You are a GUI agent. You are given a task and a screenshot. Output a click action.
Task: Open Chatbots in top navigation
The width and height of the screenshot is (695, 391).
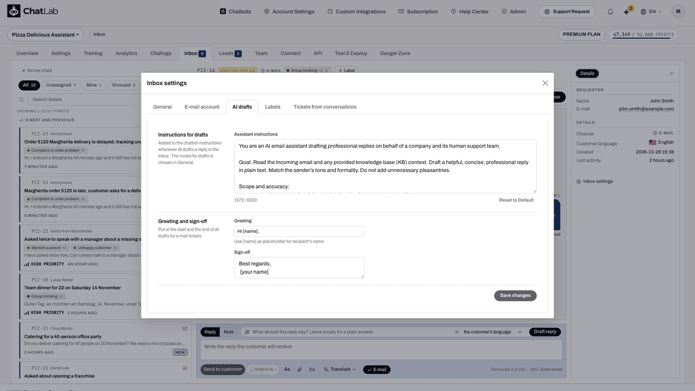pos(236,12)
